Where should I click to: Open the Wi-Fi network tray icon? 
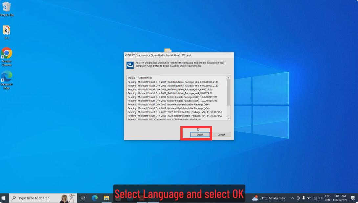[x=315, y=198]
